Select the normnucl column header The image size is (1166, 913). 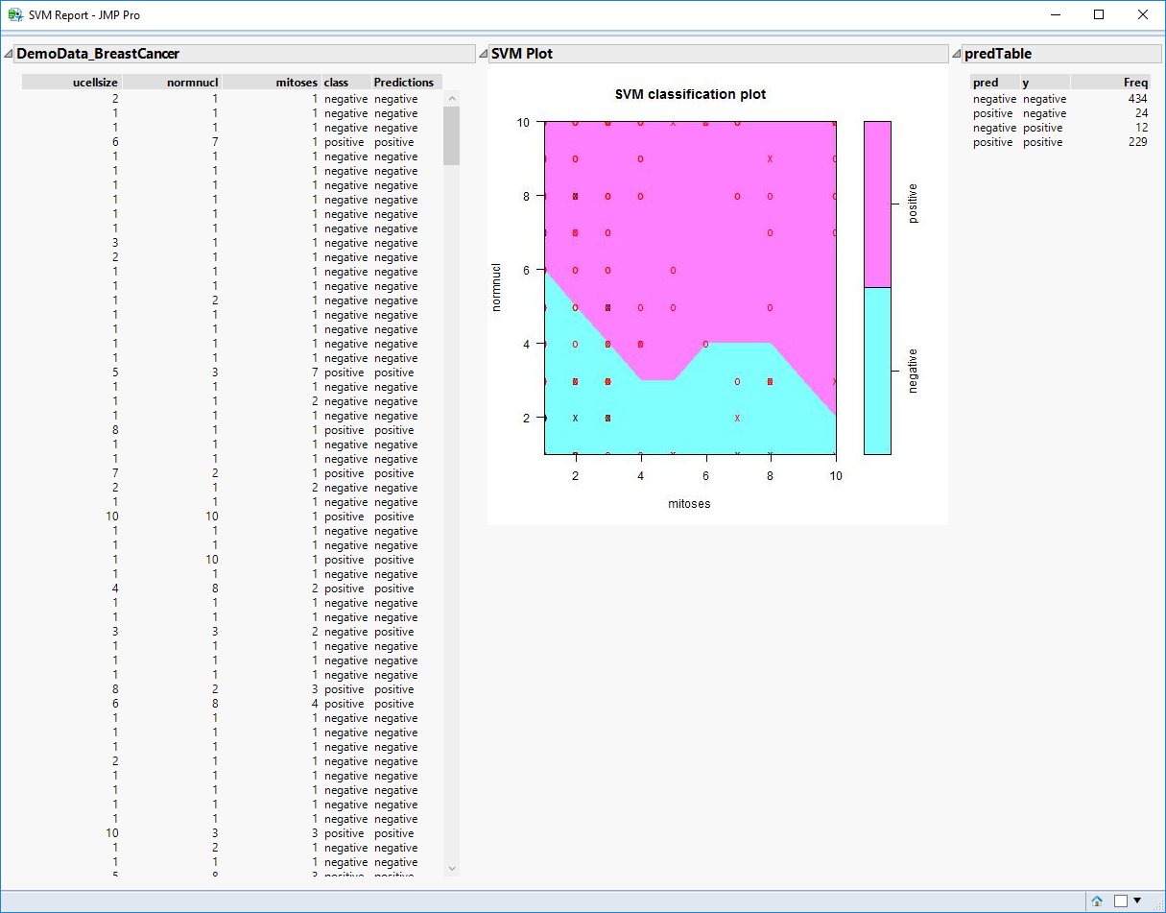coord(192,82)
